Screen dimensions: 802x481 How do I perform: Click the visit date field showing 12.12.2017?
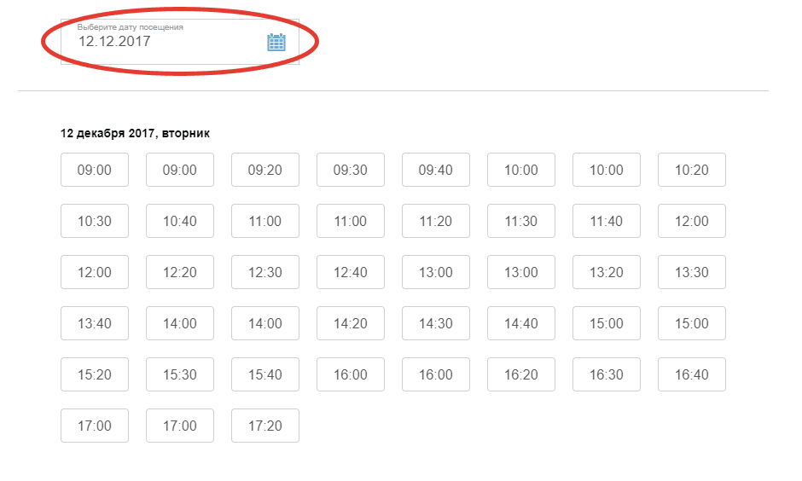[x=162, y=41]
